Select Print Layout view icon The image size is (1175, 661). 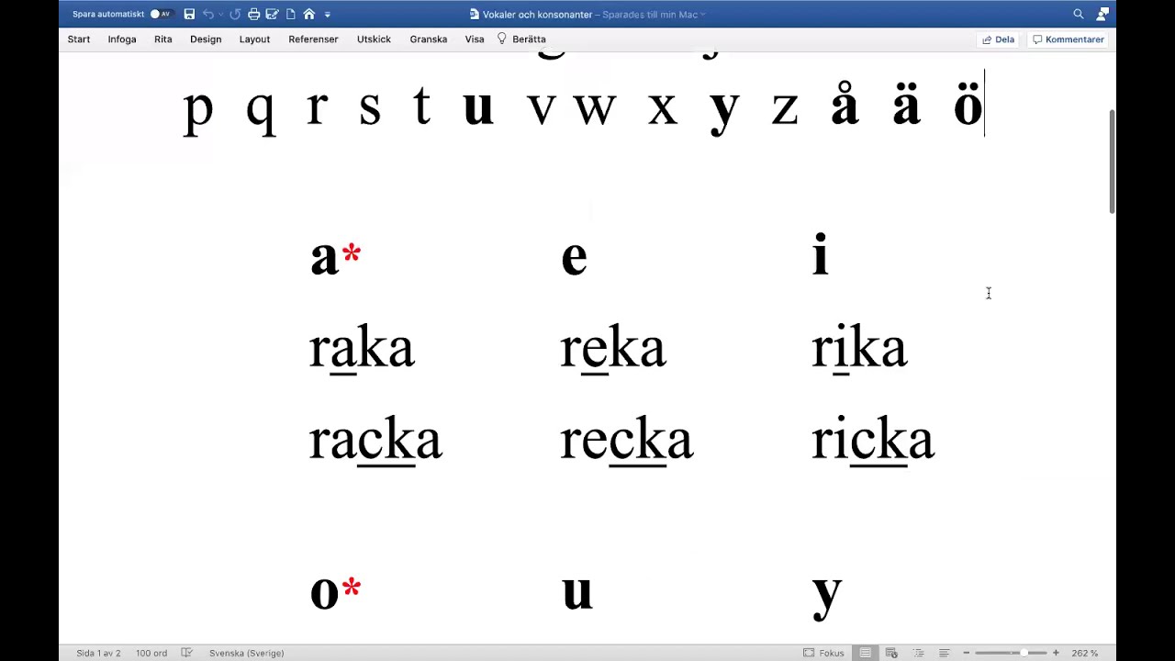coord(866,653)
